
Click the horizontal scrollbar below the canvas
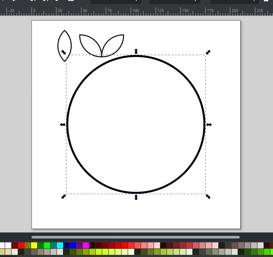[135, 237]
